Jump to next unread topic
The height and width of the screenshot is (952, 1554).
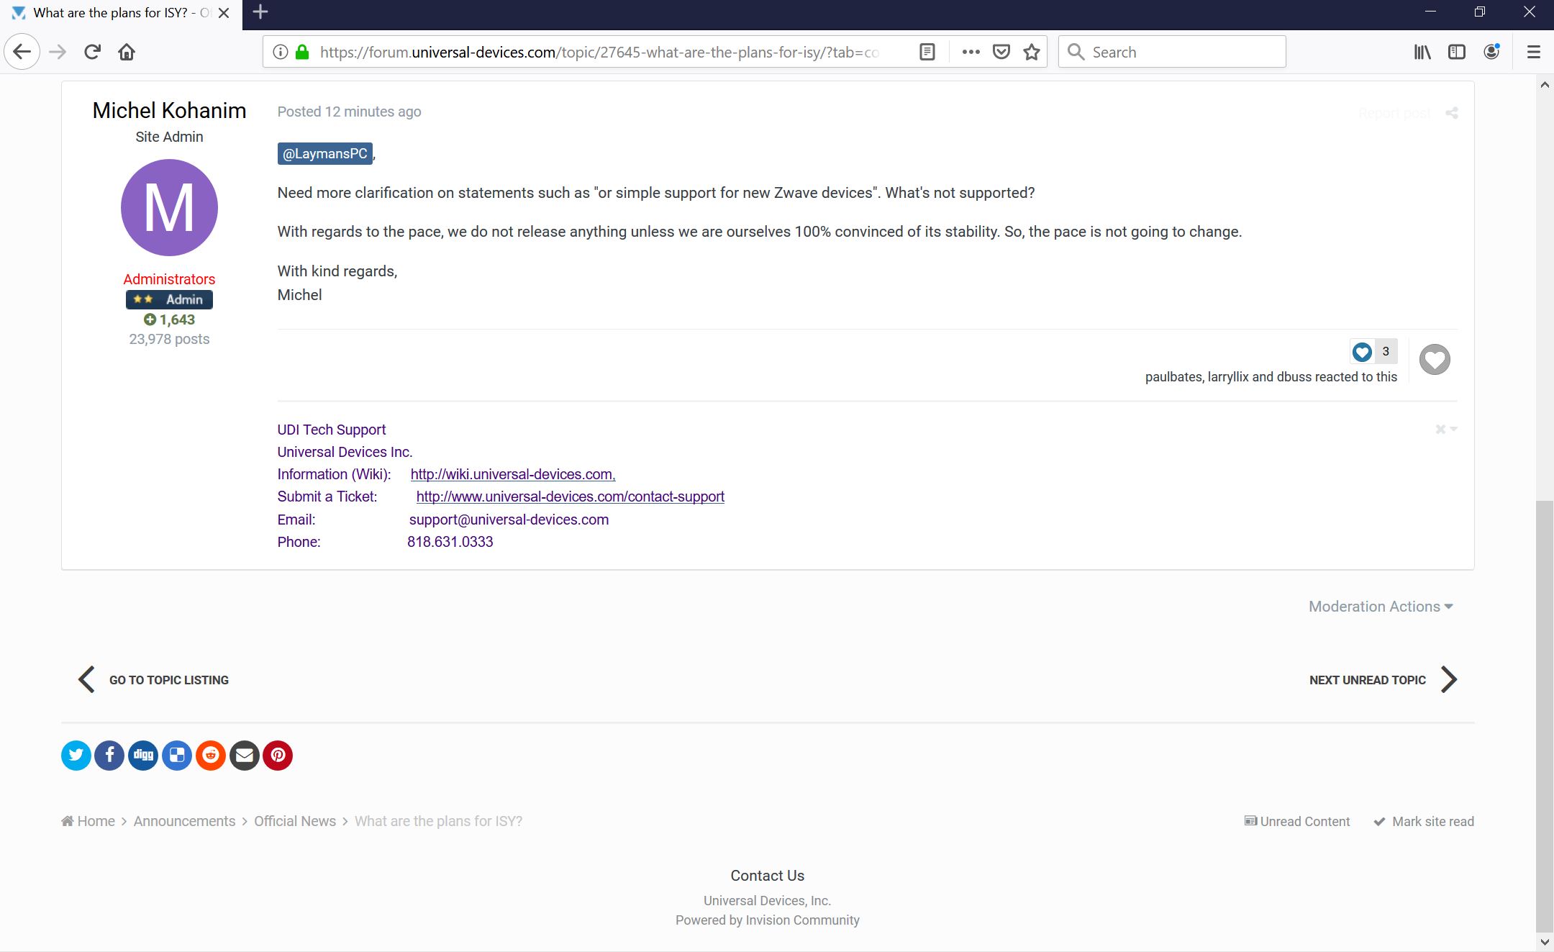tap(1383, 679)
